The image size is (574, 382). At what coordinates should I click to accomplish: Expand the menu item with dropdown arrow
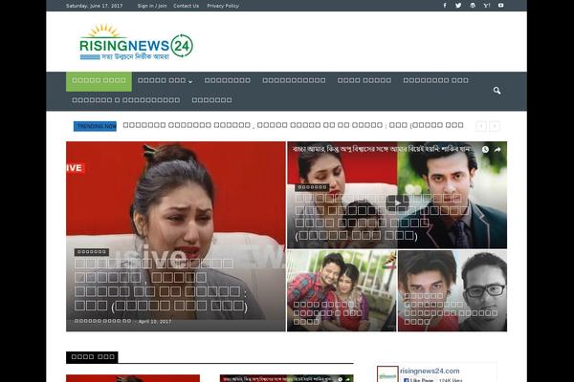[165, 81]
